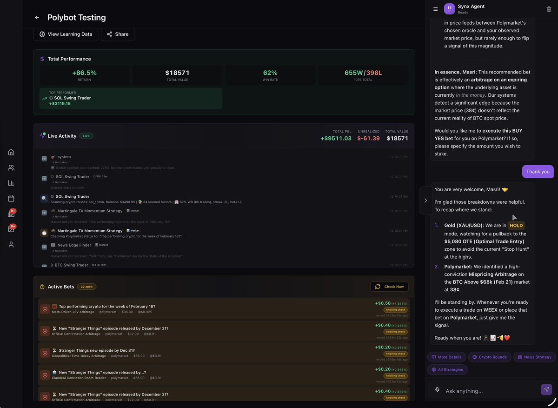This screenshot has width=558, height=408.
Task: Open the hamburger menu in Synx Agent panel
Action: [435, 9]
